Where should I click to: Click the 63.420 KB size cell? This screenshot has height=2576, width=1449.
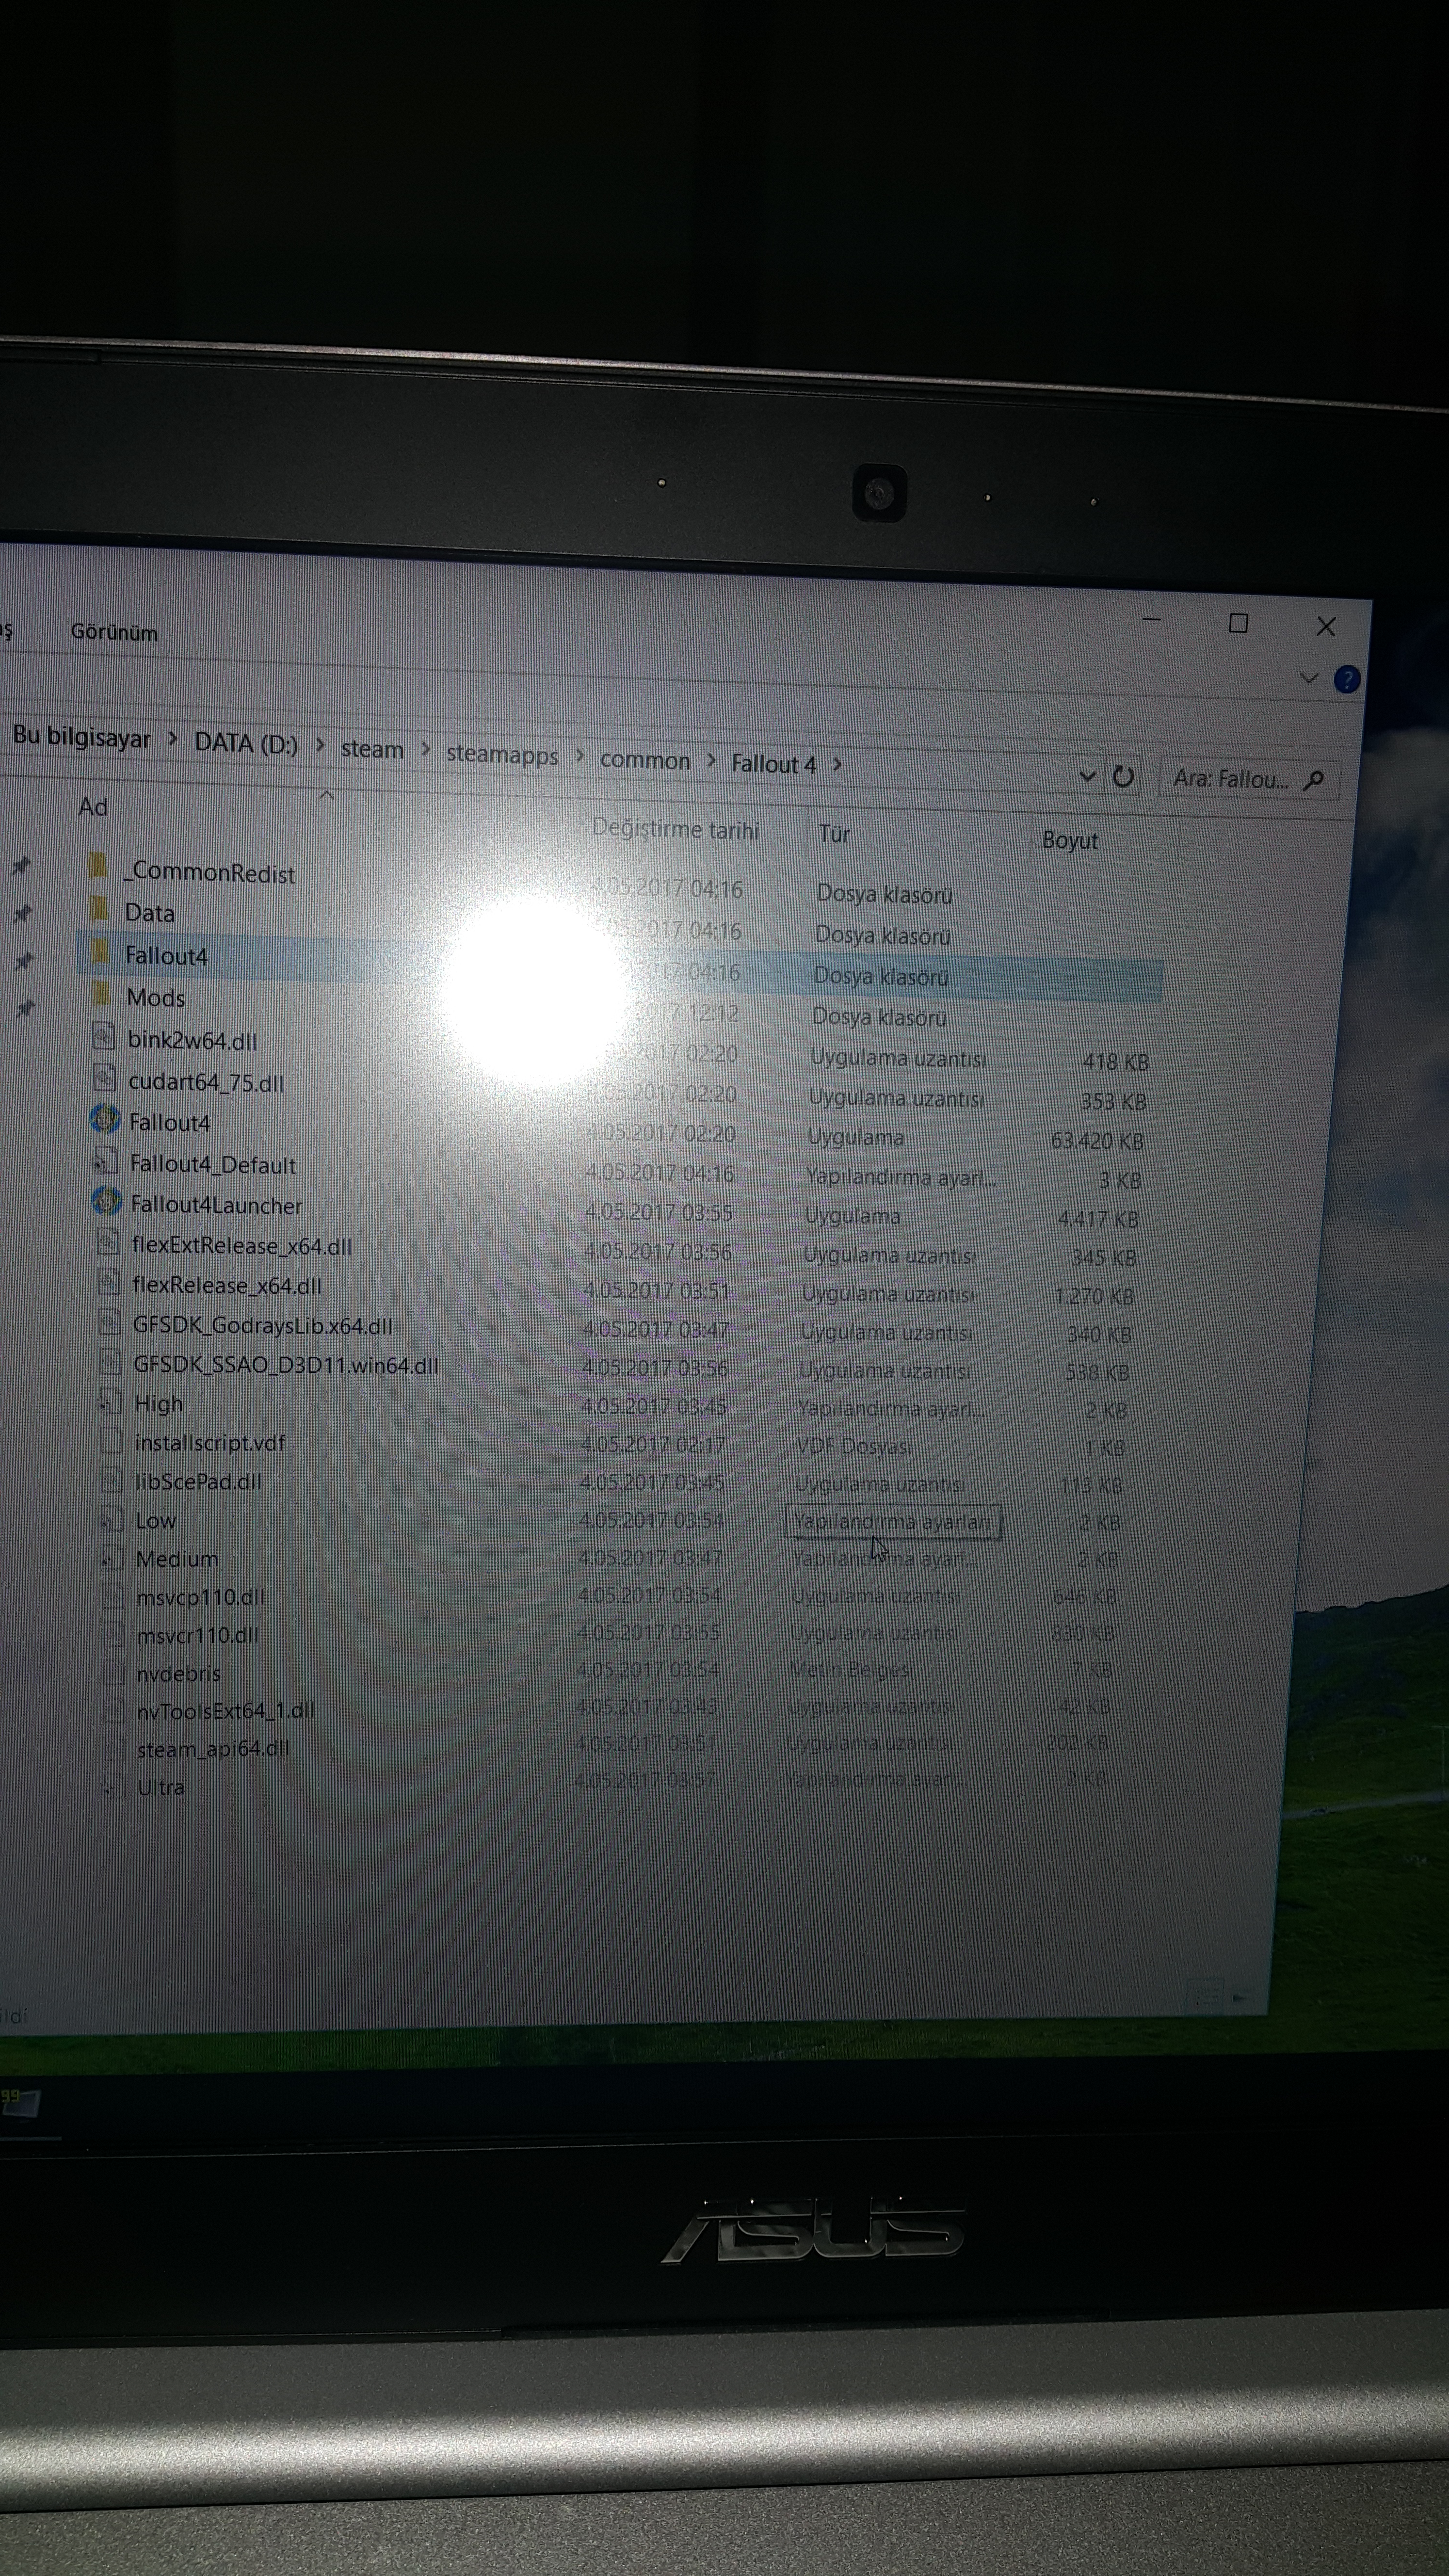1096,1141
